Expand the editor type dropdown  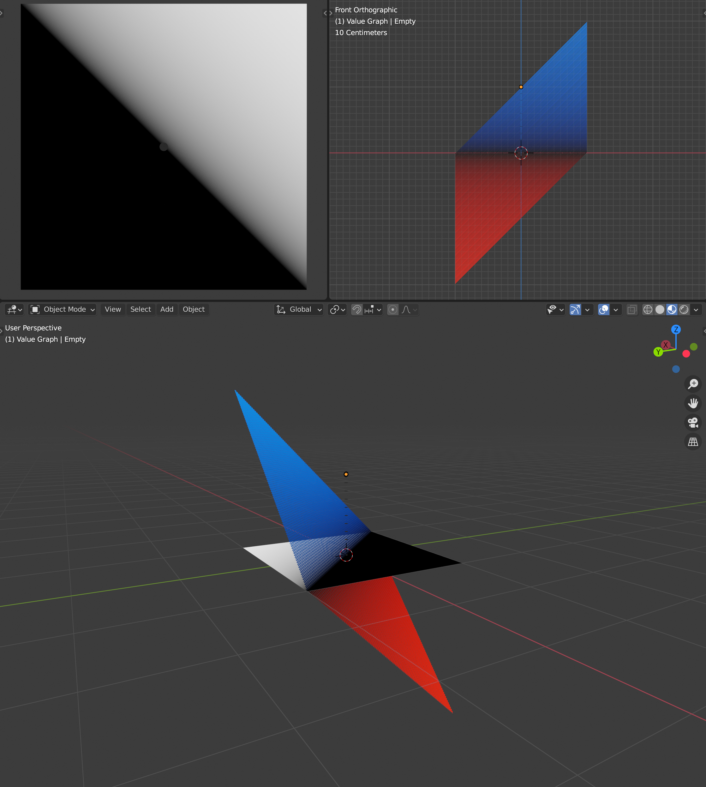click(14, 309)
